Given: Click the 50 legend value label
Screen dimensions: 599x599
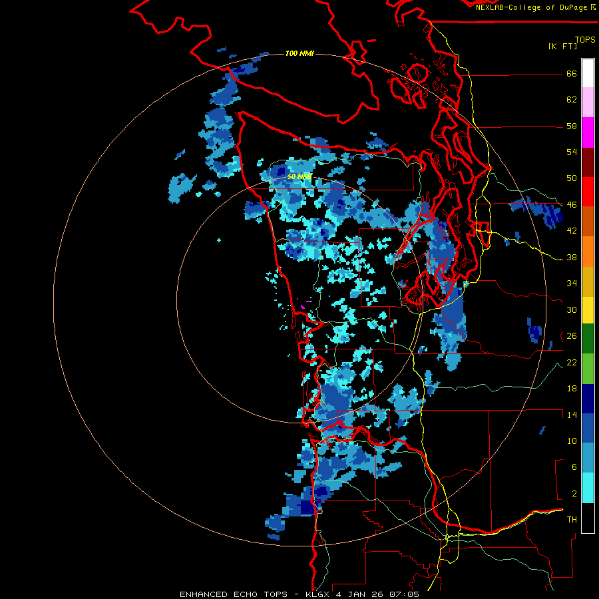Looking at the screenshot, I should pyautogui.click(x=572, y=178).
